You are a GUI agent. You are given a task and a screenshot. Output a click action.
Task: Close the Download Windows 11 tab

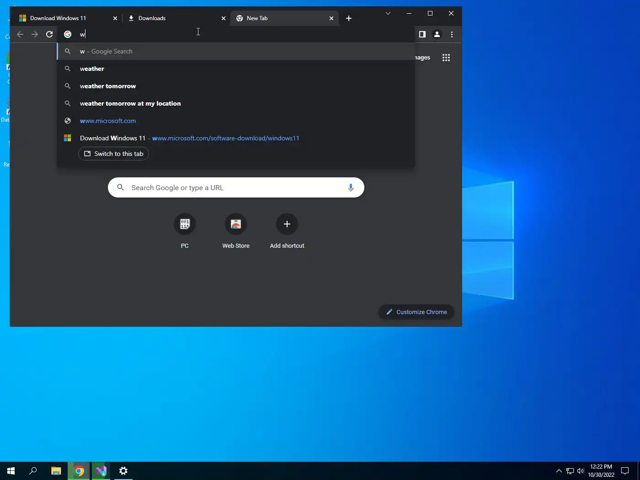tap(115, 18)
